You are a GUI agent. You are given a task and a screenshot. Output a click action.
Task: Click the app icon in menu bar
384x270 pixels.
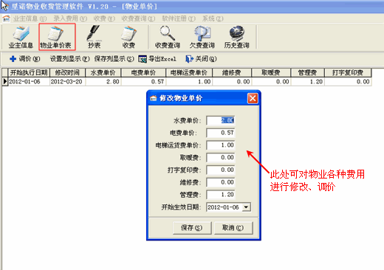[x=6, y=18]
